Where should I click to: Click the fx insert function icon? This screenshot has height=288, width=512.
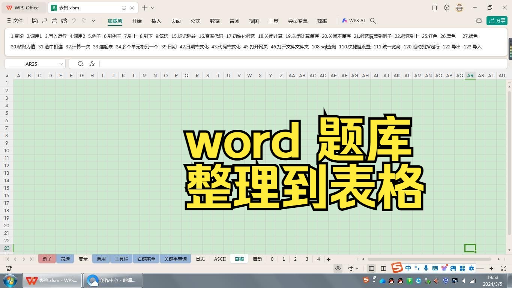pos(92,64)
